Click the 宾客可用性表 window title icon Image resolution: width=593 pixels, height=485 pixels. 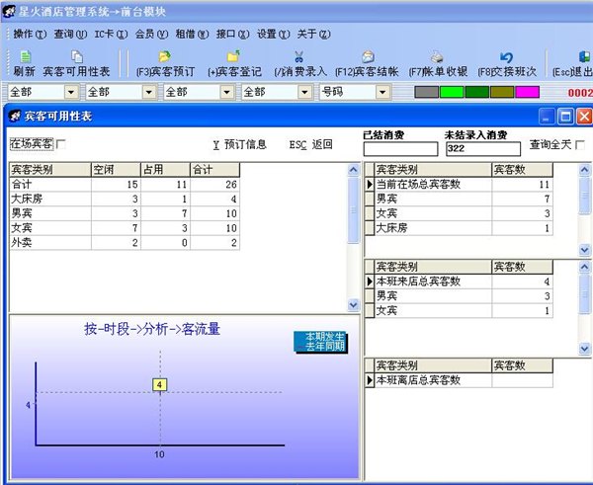(x=15, y=116)
